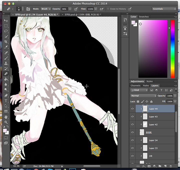The image size is (180, 170).
Task: Toggle lock all
Action: [151, 101]
